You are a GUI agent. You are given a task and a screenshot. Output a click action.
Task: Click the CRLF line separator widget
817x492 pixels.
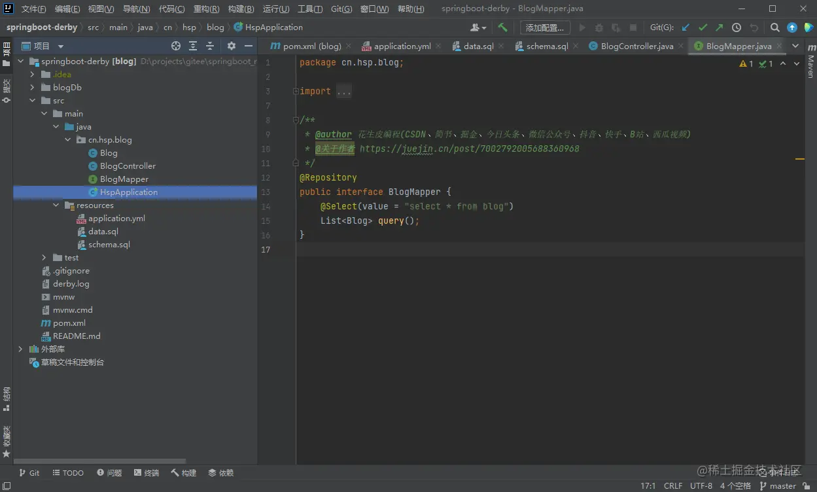673,486
